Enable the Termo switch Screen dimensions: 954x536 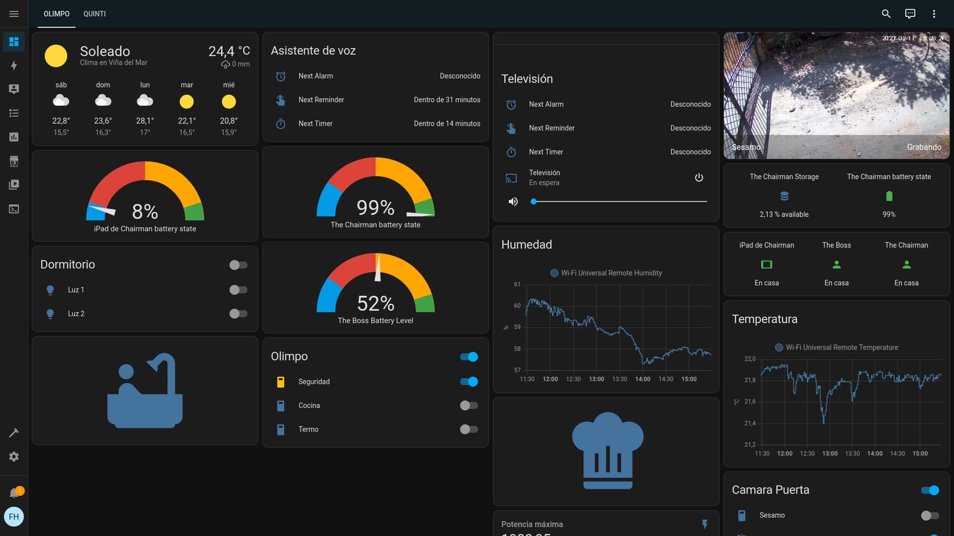pos(469,429)
